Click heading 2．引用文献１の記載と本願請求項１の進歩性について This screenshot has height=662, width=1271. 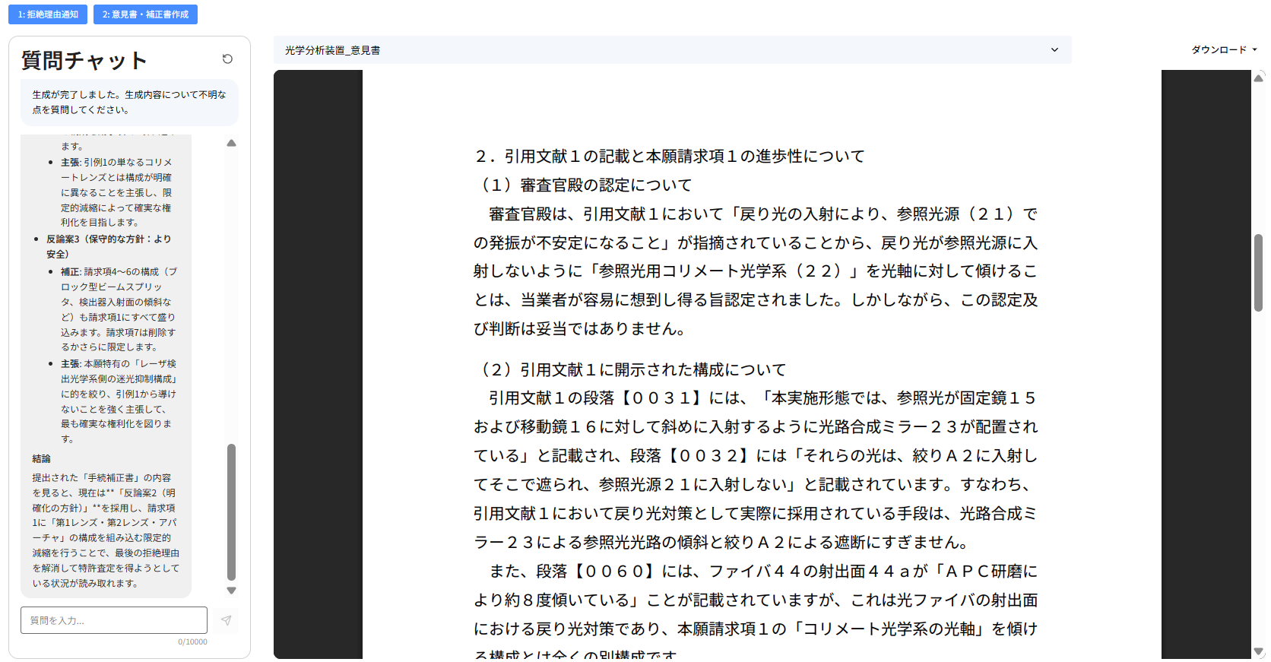tap(670, 156)
